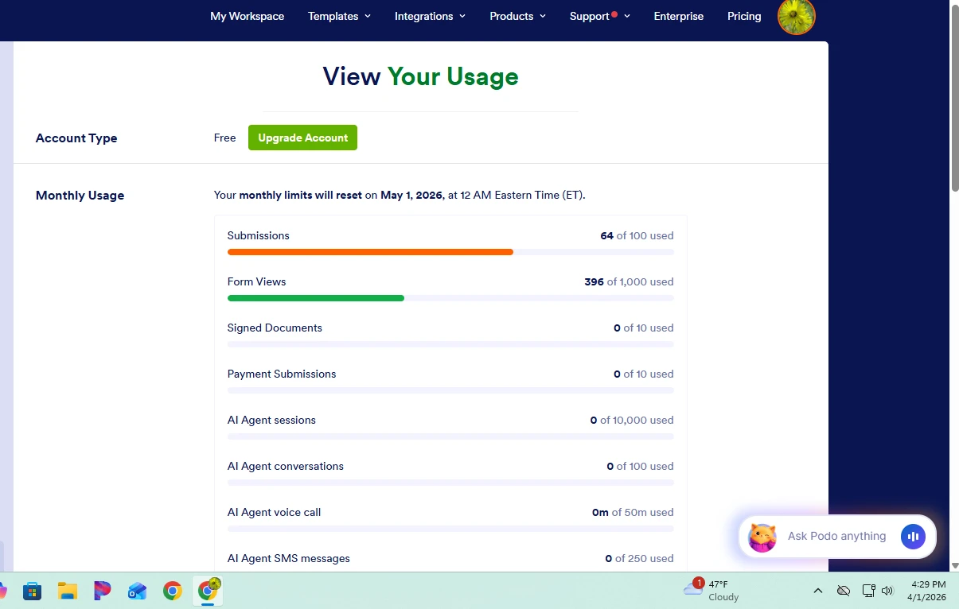Screen dimensions: 959x609
Task: Click the 0m of 50m used value
Action: (x=633, y=512)
